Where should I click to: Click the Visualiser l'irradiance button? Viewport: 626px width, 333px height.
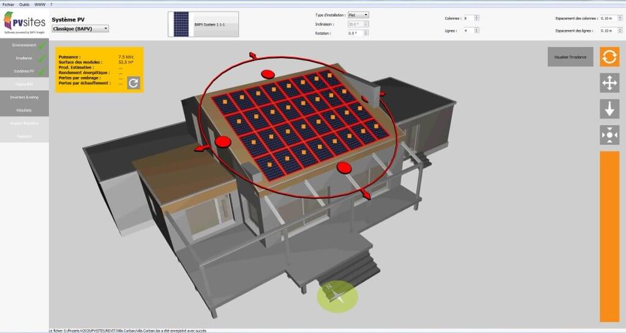570,57
